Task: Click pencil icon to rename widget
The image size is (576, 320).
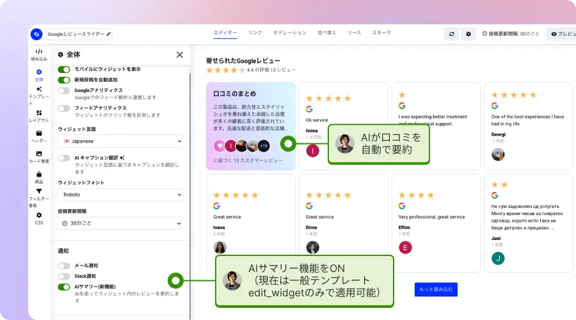Action: pyautogui.click(x=108, y=34)
